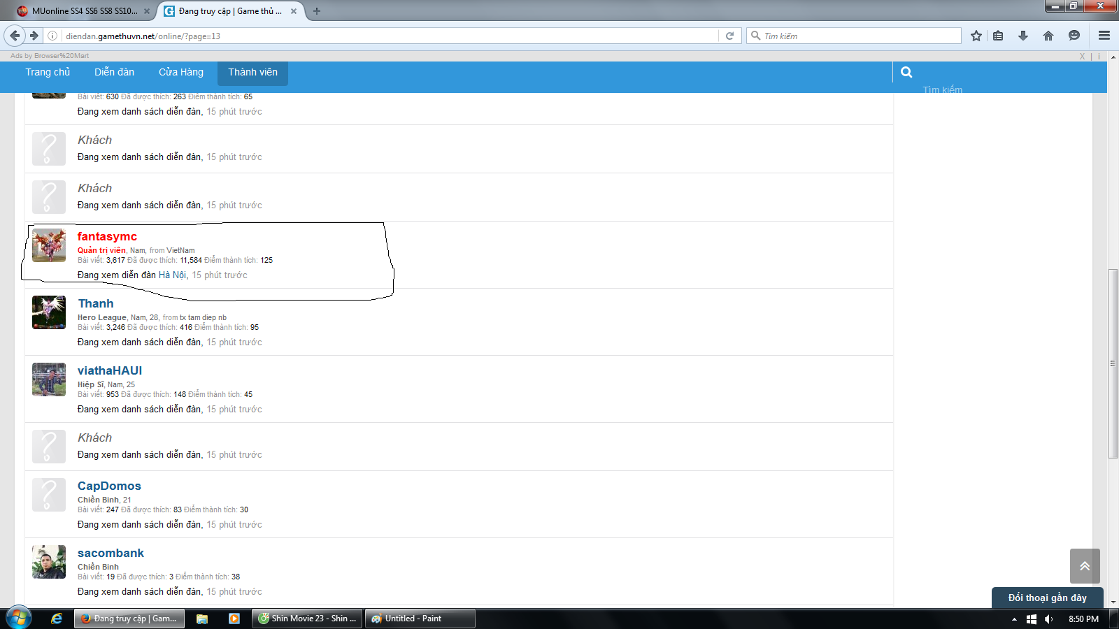Select the Cửa Hàng menu item
Viewport: 1119px width, 629px height.
[x=180, y=72]
